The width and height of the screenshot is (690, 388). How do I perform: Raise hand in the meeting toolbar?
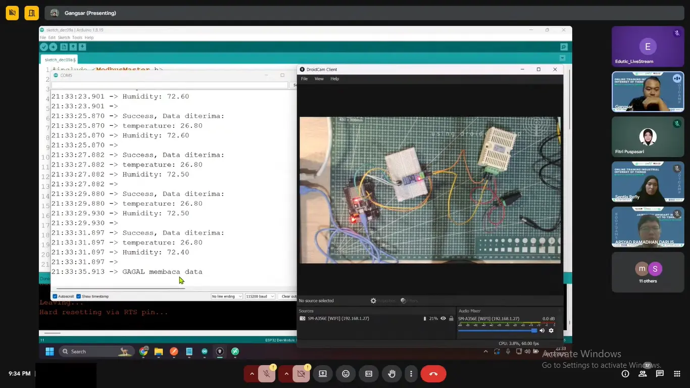[391, 374]
